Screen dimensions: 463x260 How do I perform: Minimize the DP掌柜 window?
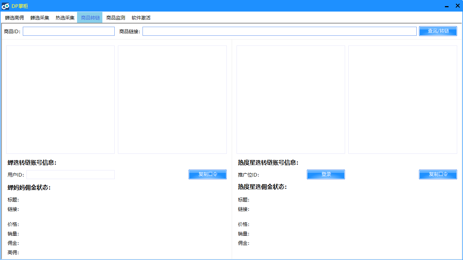point(447,6)
